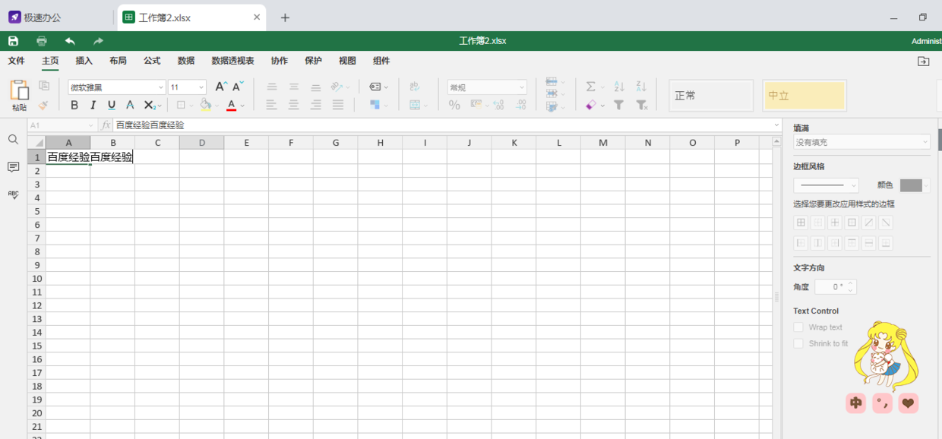Open the cell name box dropdown A1
This screenshot has height=439, width=942.
[x=91, y=125]
